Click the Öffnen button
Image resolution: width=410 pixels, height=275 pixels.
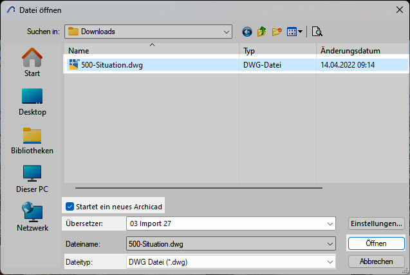[x=377, y=243]
